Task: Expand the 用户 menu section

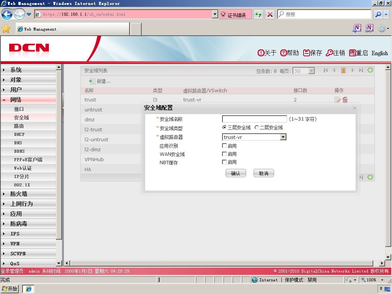Action: click(28, 90)
